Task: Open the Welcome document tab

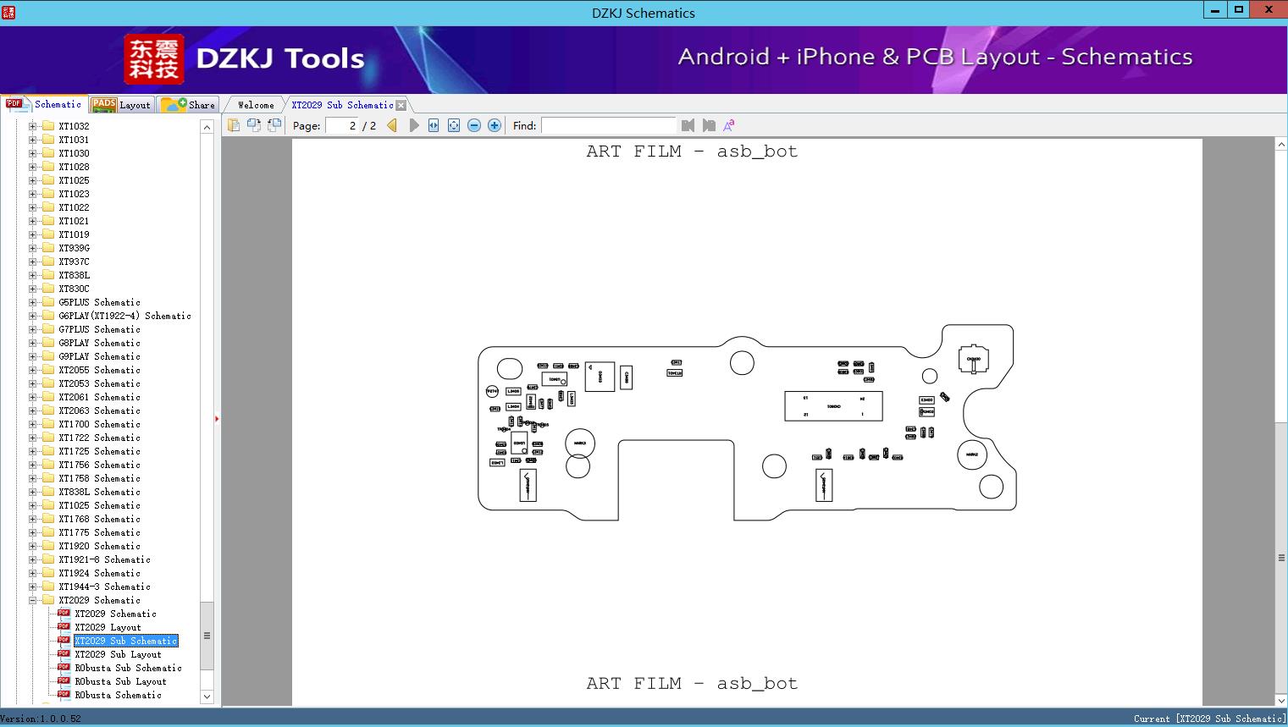Action: [x=256, y=105]
